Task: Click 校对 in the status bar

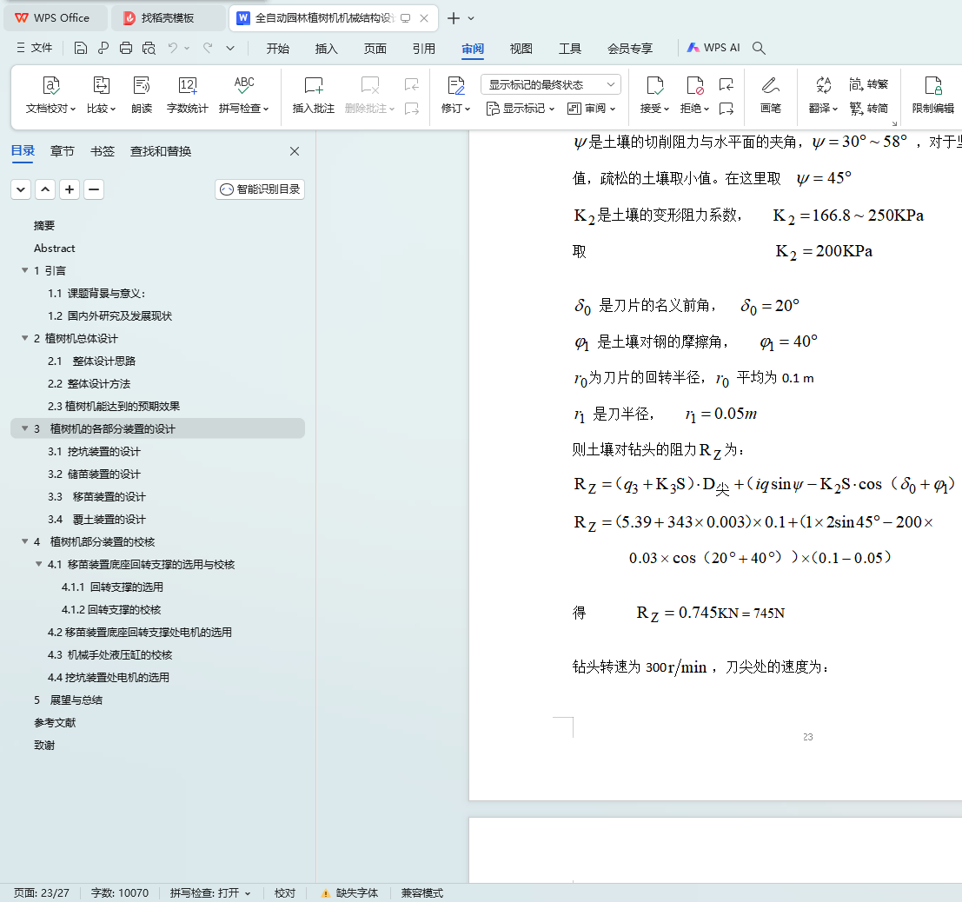Action: [285, 892]
